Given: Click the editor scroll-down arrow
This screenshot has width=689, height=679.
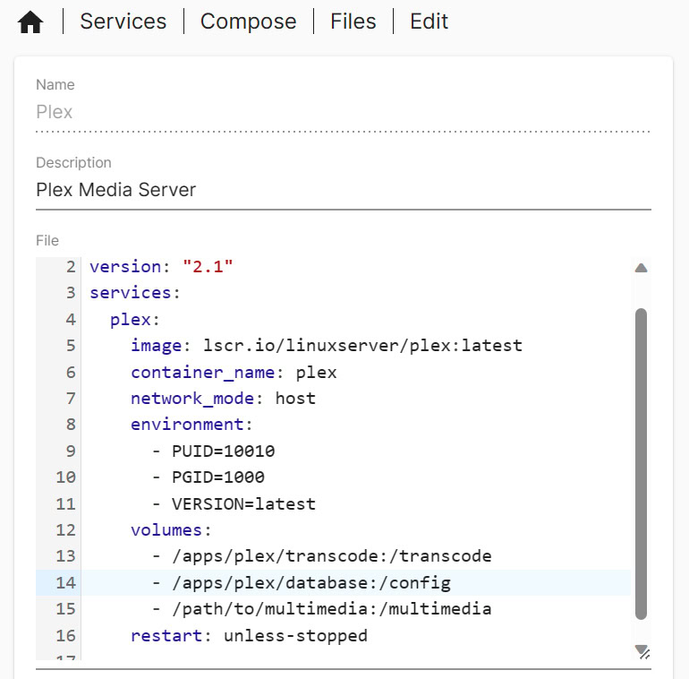Looking at the screenshot, I should click(641, 649).
